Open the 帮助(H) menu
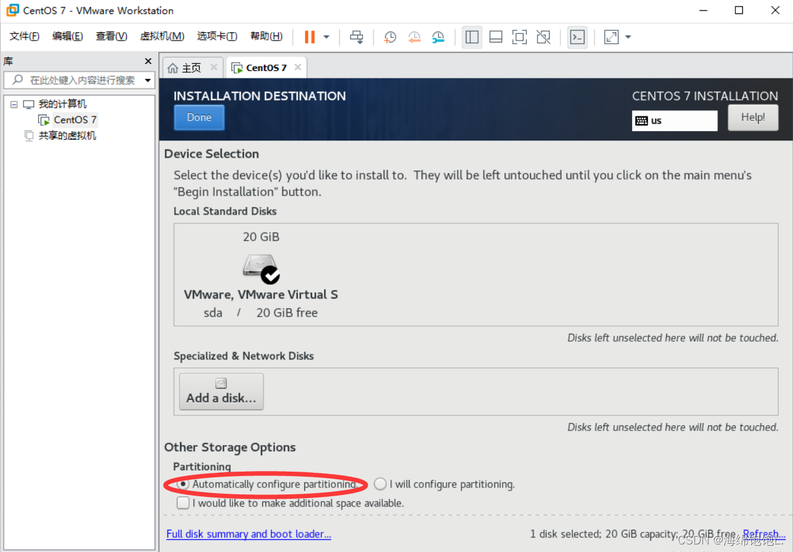The width and height of the screenshot is (793, 552). [x=266, y=36]
